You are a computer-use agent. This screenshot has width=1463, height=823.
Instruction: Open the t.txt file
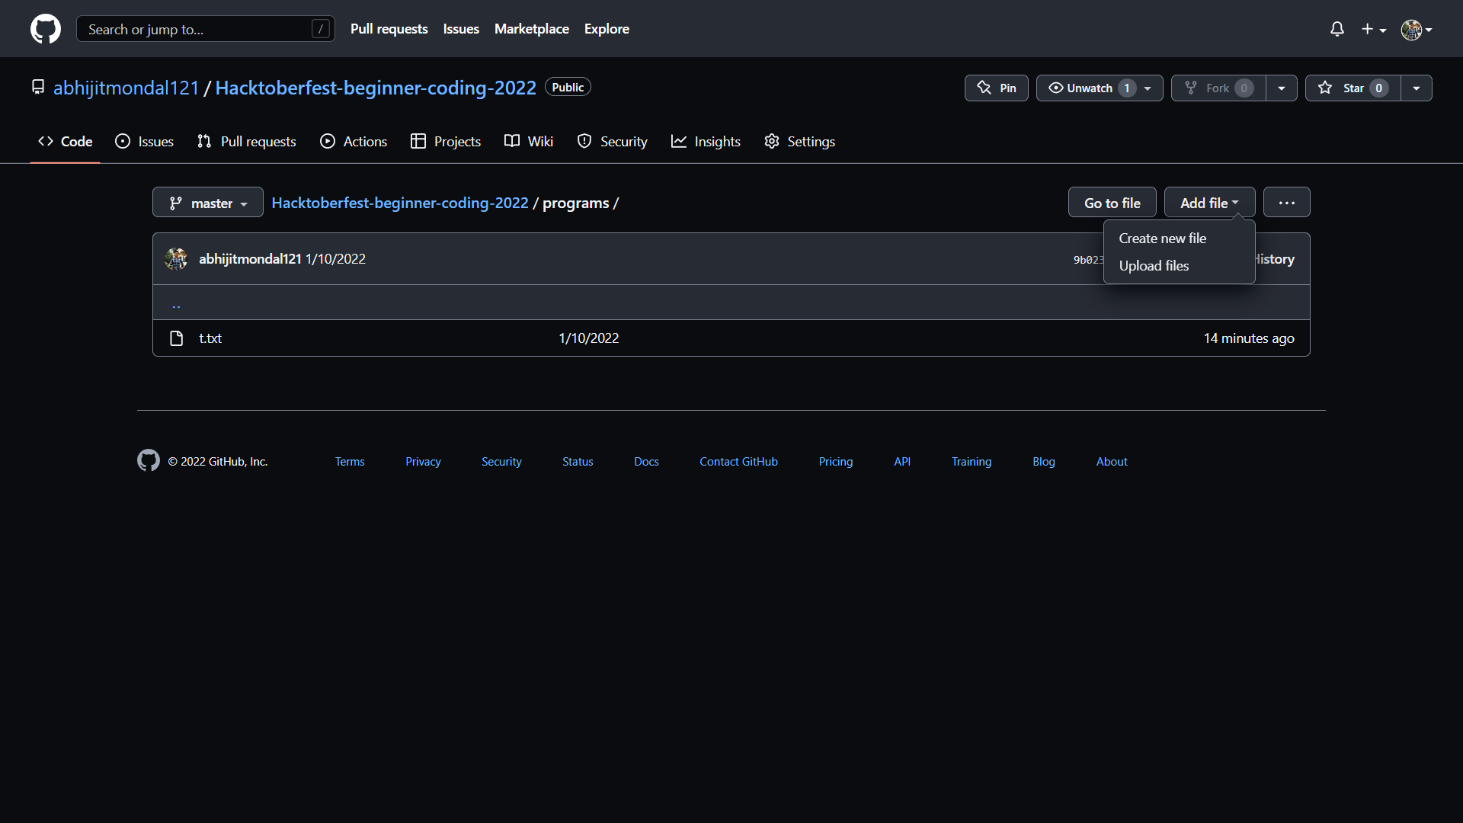(210, 338)
